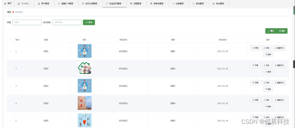The image size is (295, 128).
Task: Click the 删除 trash icon in row 标题2
Action: point(266,72)
